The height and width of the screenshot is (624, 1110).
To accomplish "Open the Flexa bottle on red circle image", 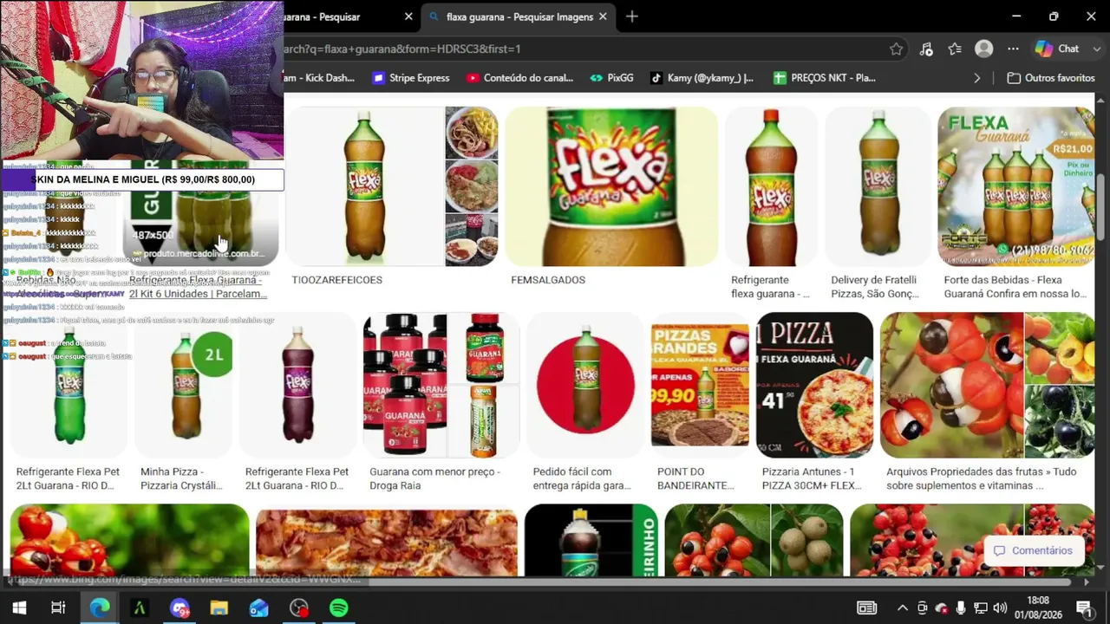I will (x=585, y=385).
